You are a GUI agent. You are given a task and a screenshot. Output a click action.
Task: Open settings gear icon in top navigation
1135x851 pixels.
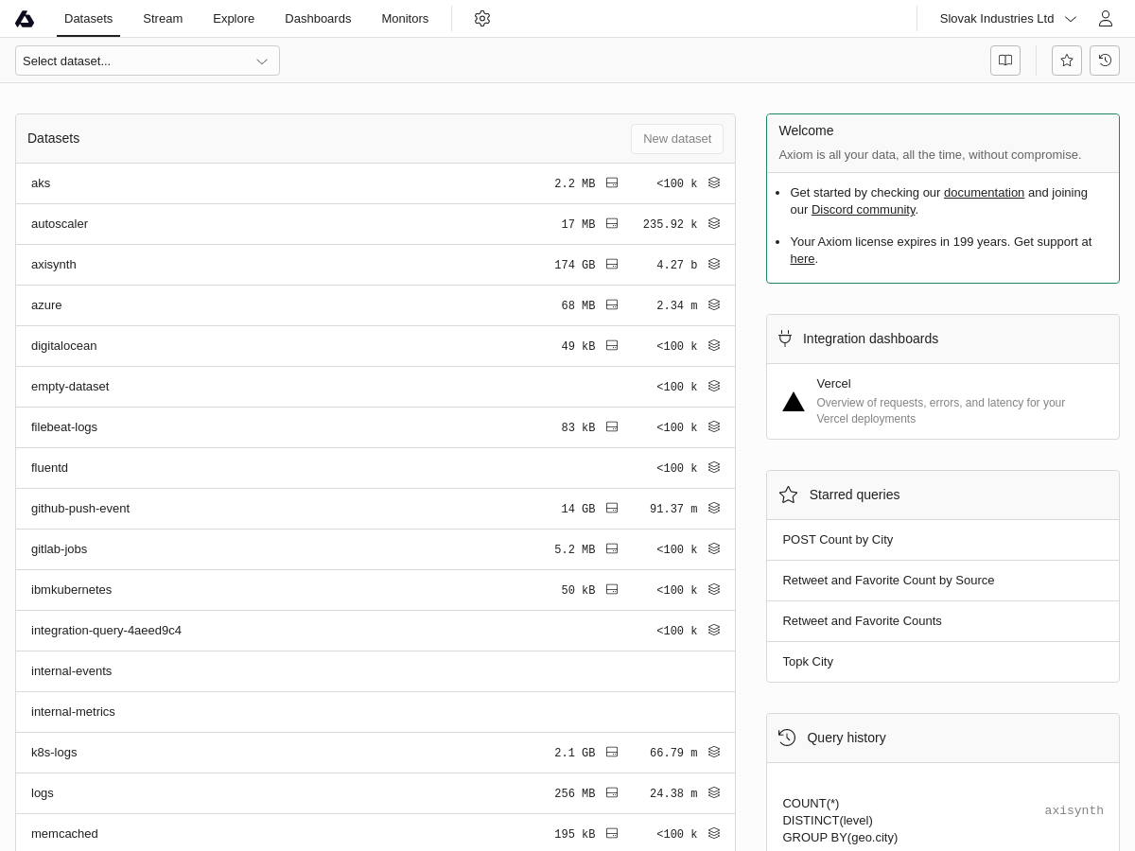point(482,19)
